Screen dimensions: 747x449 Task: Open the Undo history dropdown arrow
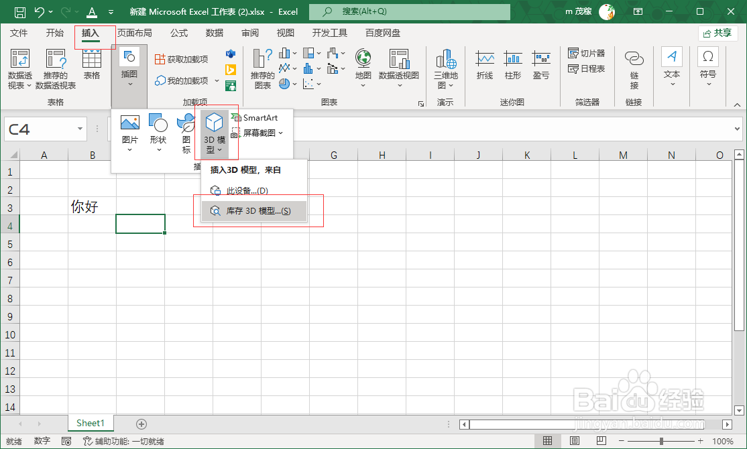[x=50, y=12]
